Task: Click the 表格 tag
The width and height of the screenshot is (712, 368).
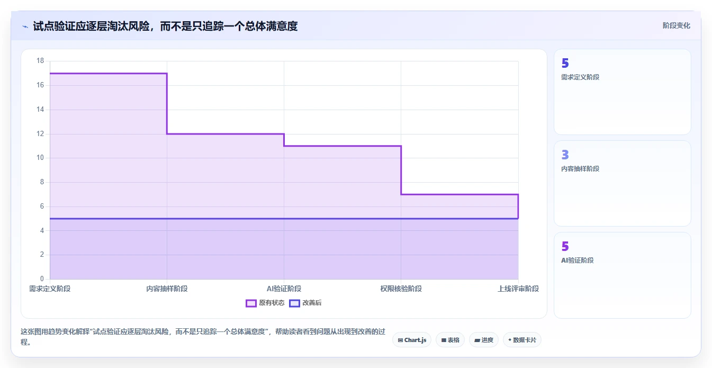Action: tap(450, 340)
